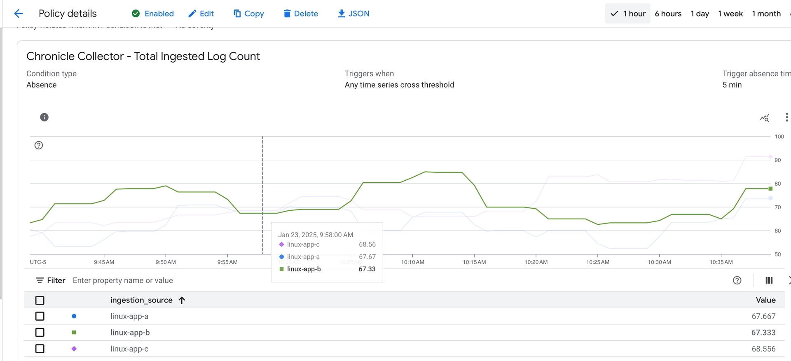Click value 68.556 in the table
This screenshot has height=361, width=791.
763,349
